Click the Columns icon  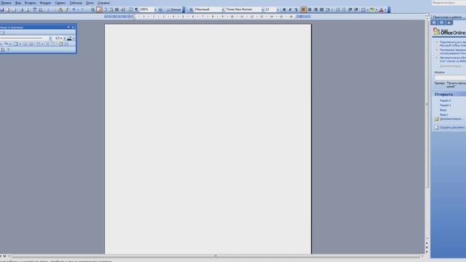pos(116,9)
